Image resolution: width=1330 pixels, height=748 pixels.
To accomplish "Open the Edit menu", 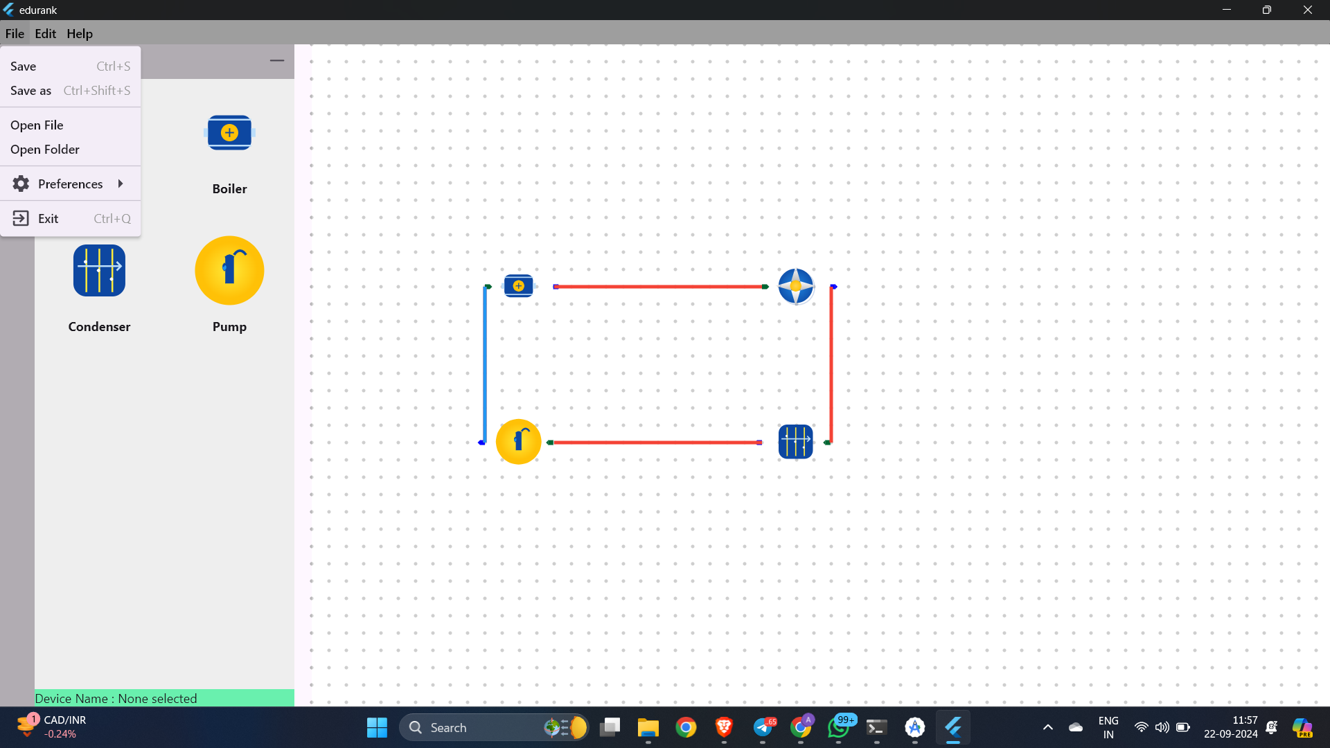I will [46, 33].
